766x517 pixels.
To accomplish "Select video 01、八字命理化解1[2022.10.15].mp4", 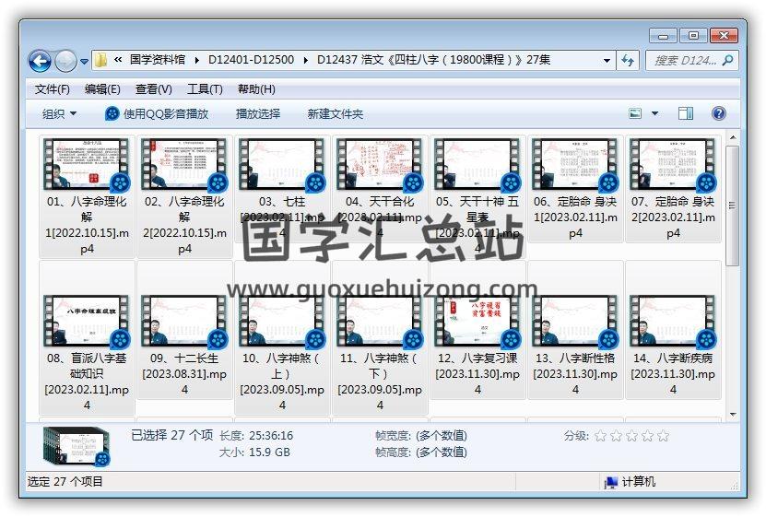I will pos(87,196).
